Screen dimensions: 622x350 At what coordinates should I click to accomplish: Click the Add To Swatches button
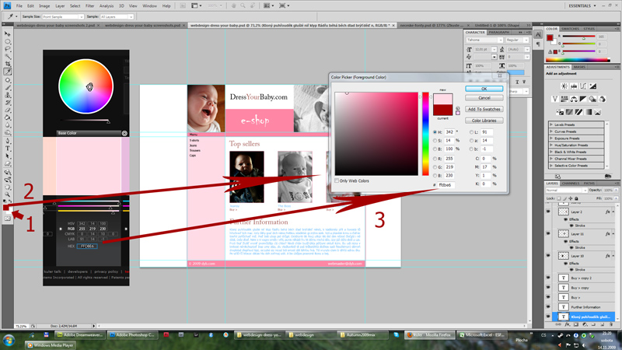[x=484, y=109]
